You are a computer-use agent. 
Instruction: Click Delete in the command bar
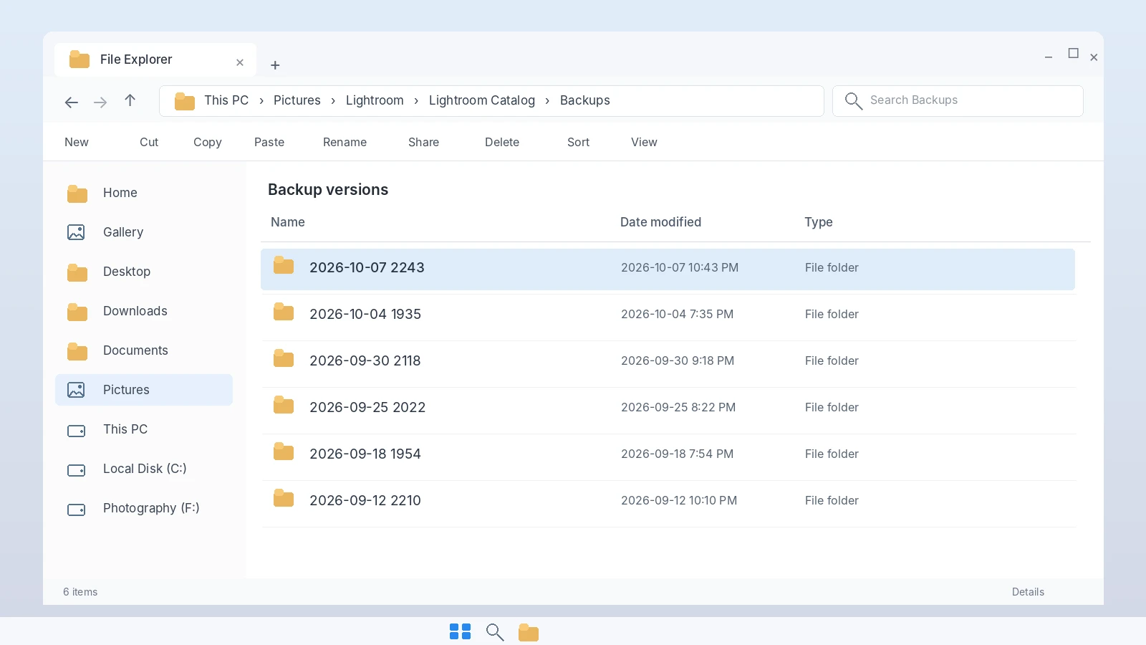coord(502,142)
